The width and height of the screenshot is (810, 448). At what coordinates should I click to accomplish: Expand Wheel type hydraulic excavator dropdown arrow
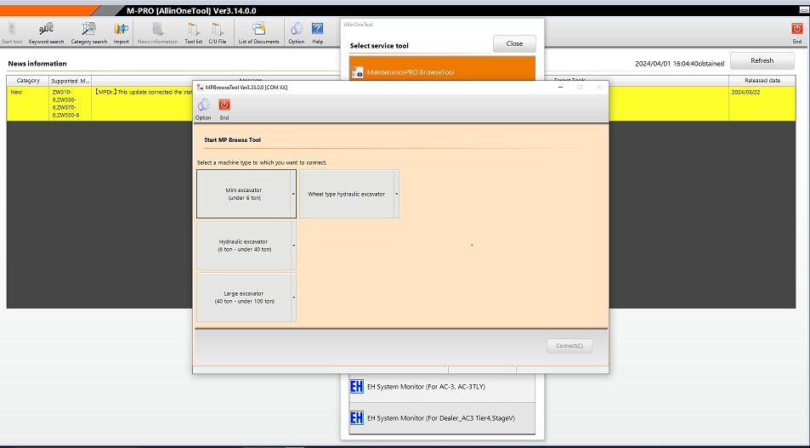[x=397, y=194]
